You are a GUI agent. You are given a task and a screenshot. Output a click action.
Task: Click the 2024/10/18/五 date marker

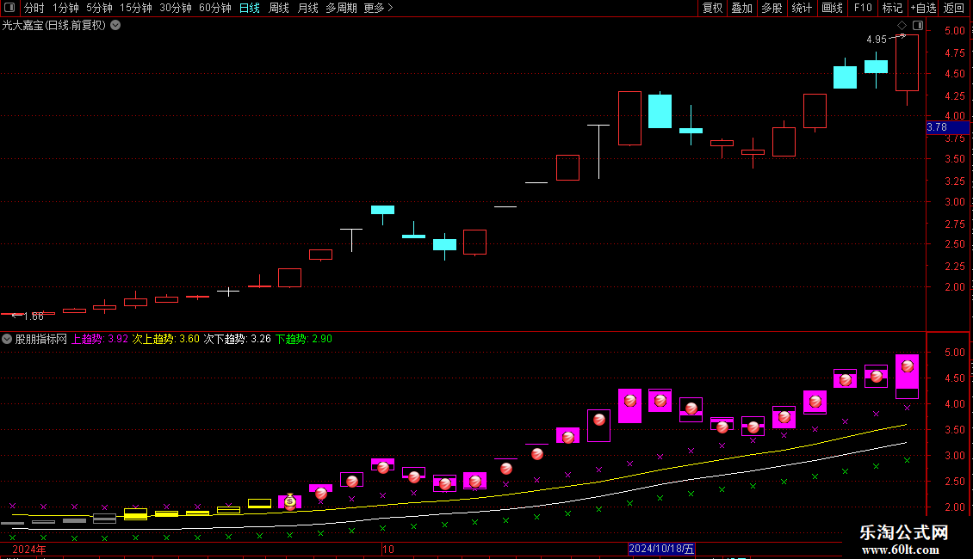click(661, 549)
